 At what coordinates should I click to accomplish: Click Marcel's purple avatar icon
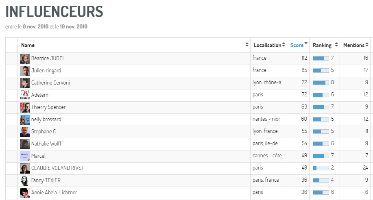[x=25, y=156]
